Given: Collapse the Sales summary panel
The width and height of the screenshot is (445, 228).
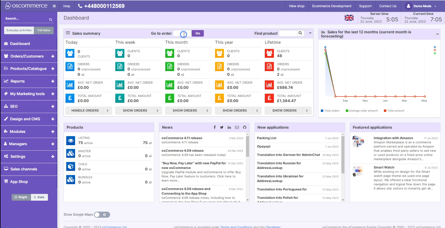Looking at the screenshot, I should pos(310,33).
